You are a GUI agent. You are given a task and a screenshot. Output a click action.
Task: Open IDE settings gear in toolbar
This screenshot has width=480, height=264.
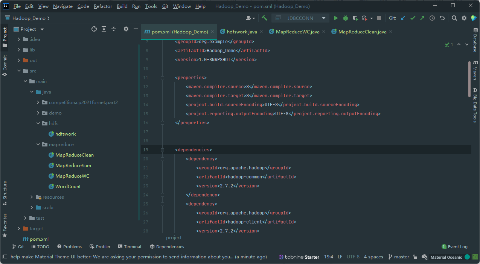pos(464,18)
